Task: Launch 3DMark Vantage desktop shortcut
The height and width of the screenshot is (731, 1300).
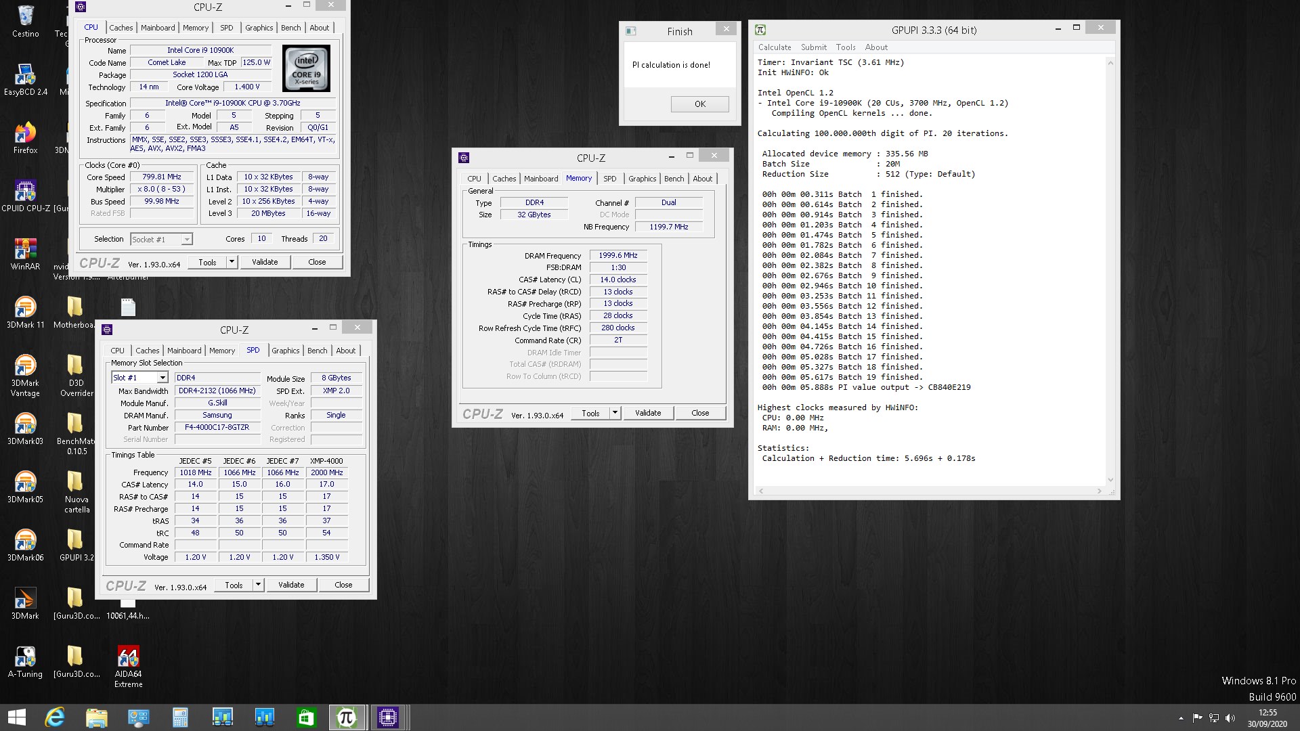Action: click(26, 375)
